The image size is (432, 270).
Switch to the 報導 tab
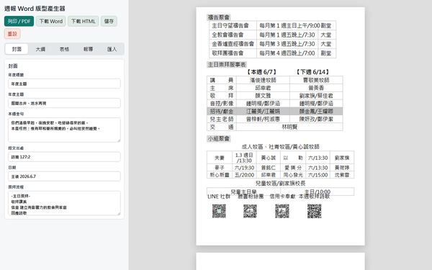[88, 49]
